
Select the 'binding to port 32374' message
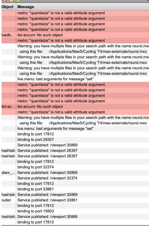(36, 167)
